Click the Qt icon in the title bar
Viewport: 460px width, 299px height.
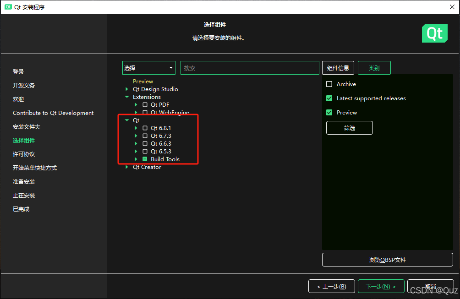(8, 7)
